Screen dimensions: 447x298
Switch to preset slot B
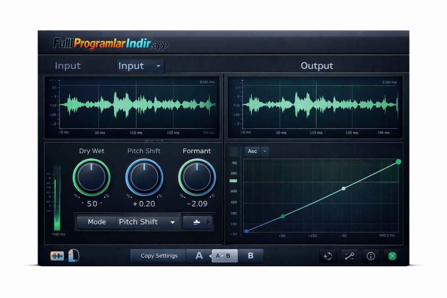251,256
